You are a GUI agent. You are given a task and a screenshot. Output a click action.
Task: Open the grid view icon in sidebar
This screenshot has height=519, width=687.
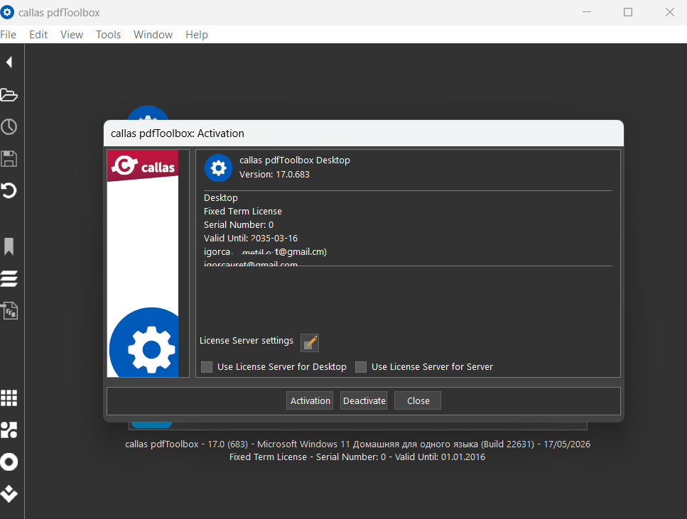click(x=9, y=398)
